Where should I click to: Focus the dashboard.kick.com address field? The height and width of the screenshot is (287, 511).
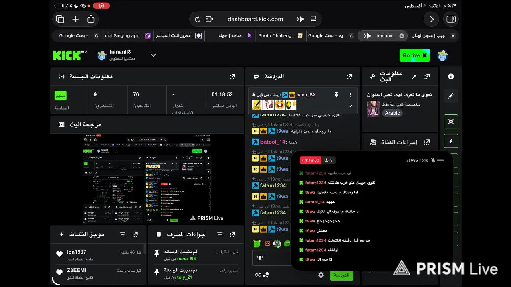[255, 19]
